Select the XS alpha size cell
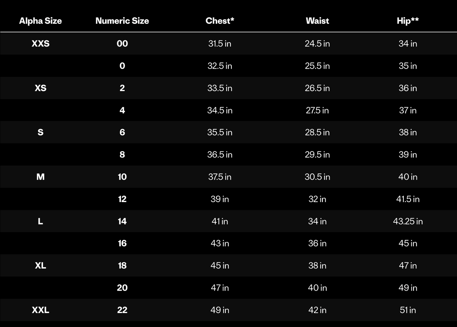The height and width of the screenshot is (327, 457). [40, 88]
